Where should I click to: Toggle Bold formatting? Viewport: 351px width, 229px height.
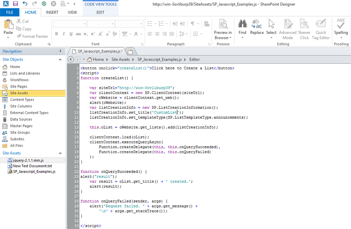point(57,34)
